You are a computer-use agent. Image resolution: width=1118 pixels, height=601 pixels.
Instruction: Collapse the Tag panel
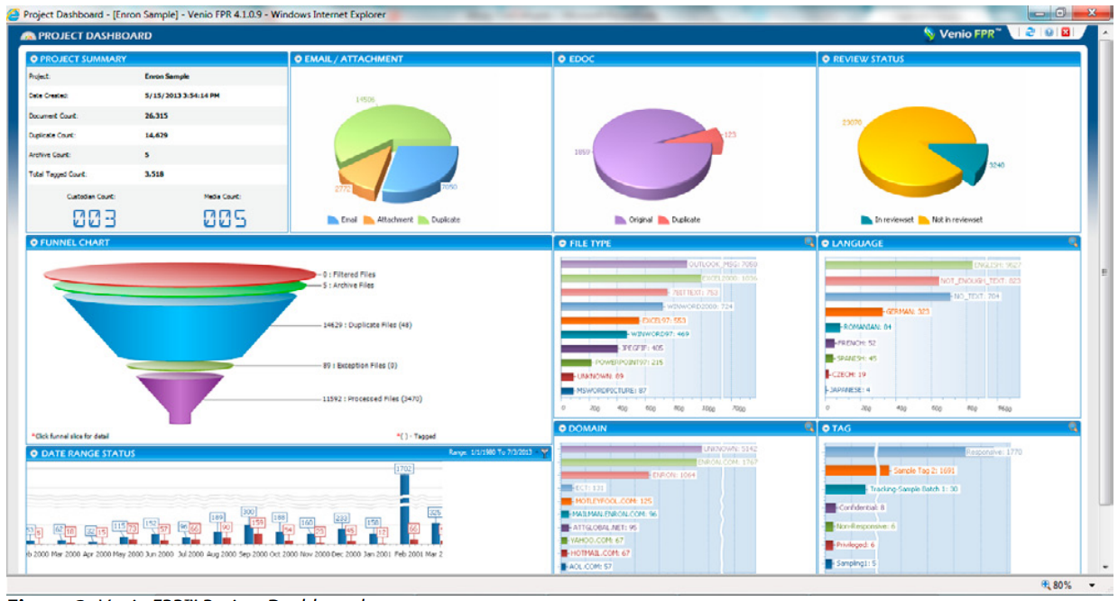point(826,428)
